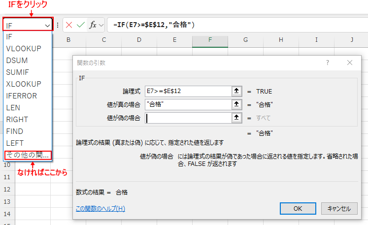Click the empty 値が偽の場合 input field
Viewport: 368px width, 225px height.
coord(188,118)
